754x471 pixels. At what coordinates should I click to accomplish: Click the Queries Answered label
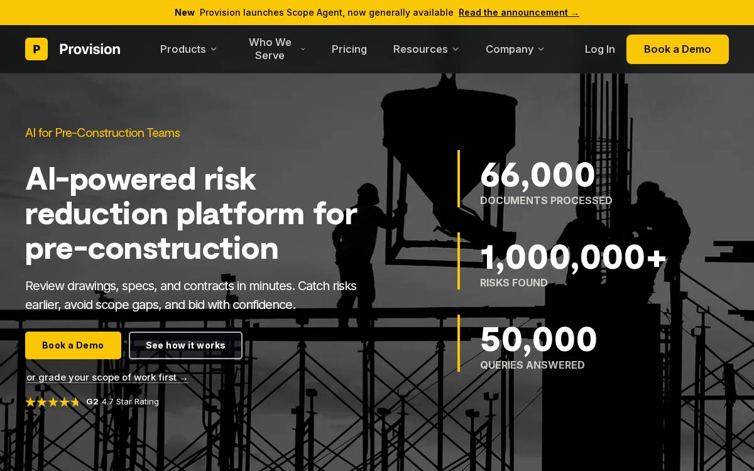[x=532, y=365]
